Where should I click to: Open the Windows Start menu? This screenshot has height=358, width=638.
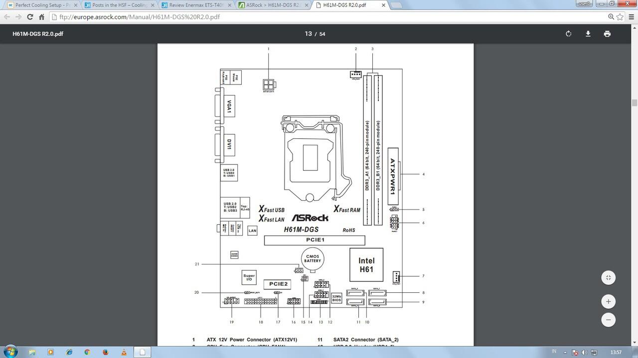click(x=9, y=352)
